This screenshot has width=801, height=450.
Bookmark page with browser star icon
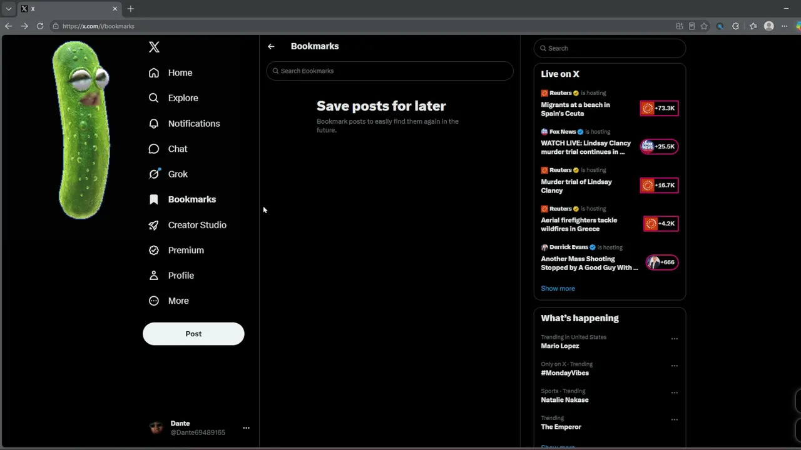tap(704, 26)
